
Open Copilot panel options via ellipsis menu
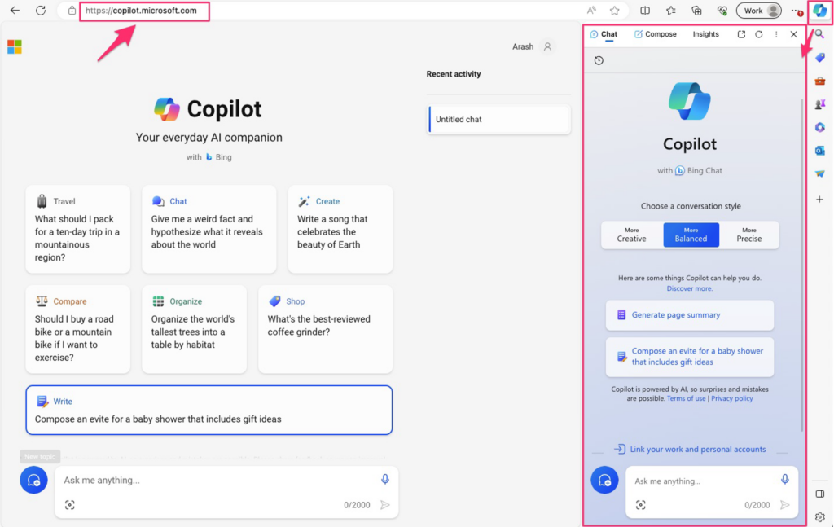tap(777, 34)
